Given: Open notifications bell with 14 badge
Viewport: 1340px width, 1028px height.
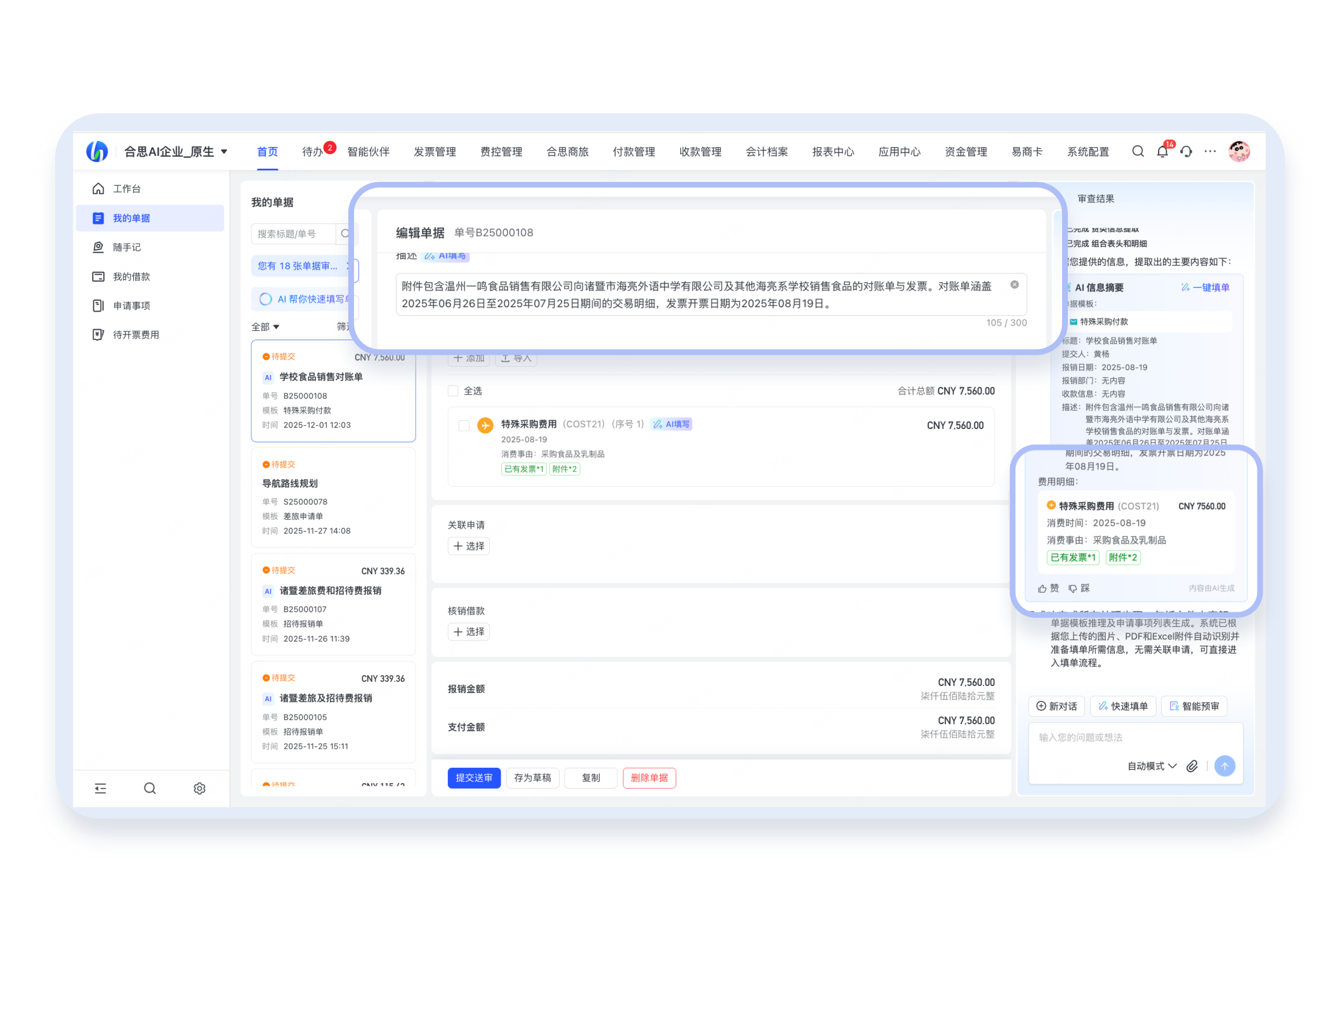Looking at the screenshot, I should pyautogui.click(x=1162, y=152).
